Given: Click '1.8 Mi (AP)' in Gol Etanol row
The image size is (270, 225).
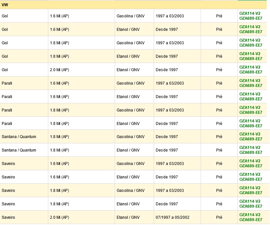Looking at the screenshot, I should [59, 56].
